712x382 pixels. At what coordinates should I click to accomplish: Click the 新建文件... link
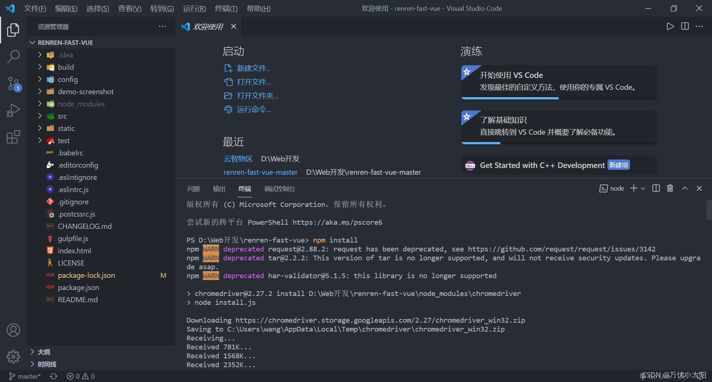point(248,68)
